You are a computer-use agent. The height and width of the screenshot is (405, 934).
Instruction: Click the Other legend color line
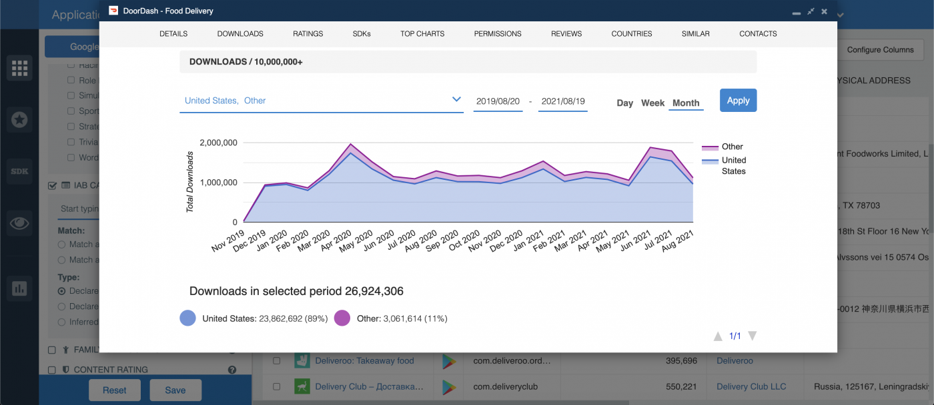[710, 147]
